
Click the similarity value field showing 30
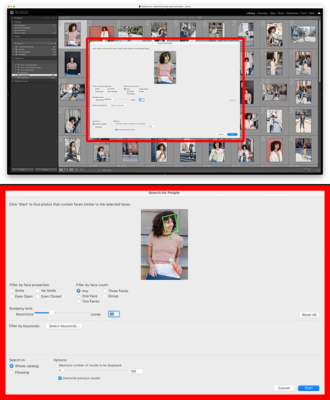pos(114,314)
